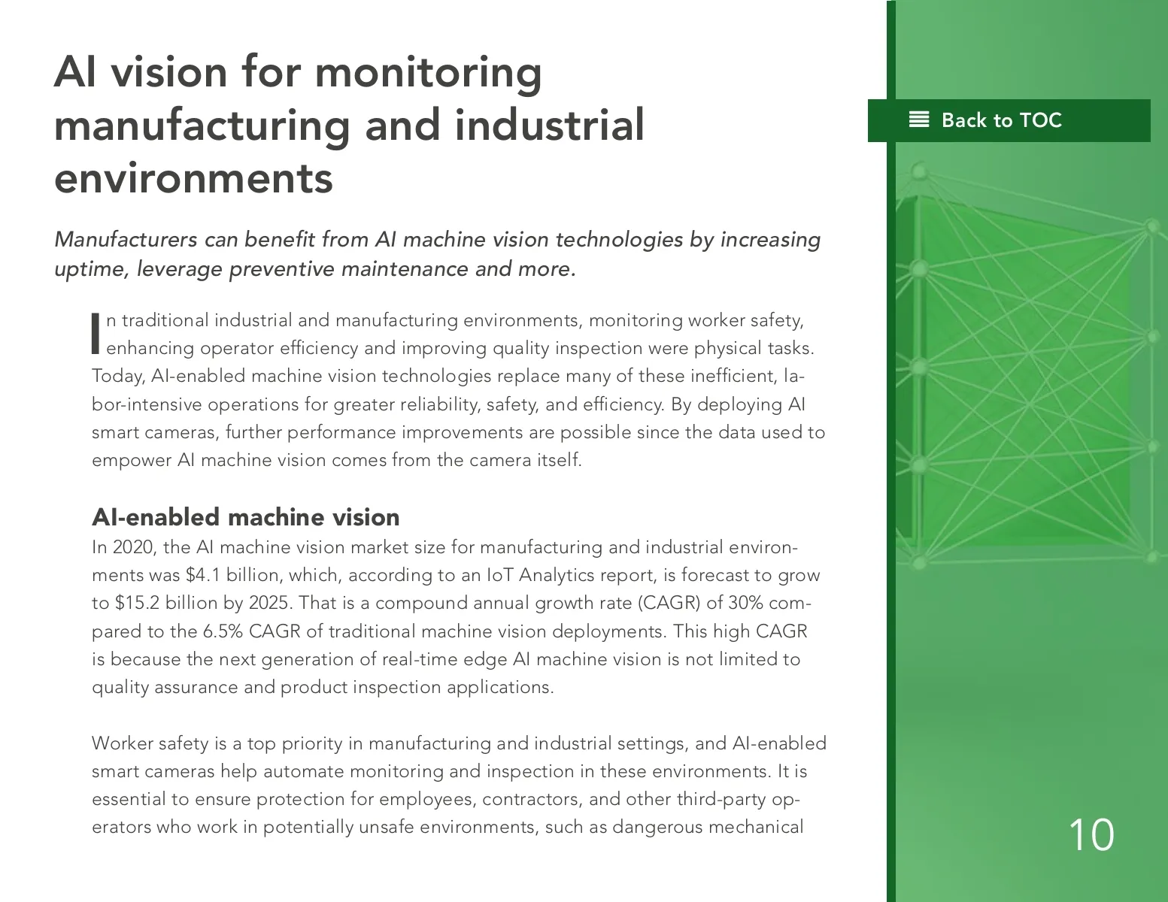The height and width of the screenshot is (902, 1168).
Task: Click "manufacturing and industrial" in the title
Action: point(349,126)
